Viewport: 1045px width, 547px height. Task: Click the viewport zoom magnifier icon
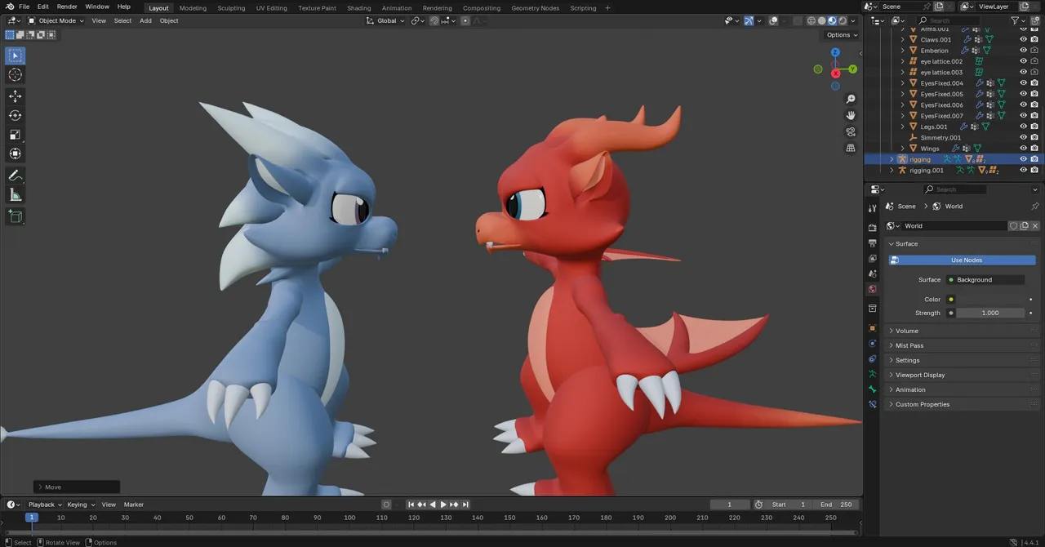click(x=851, y=99)
